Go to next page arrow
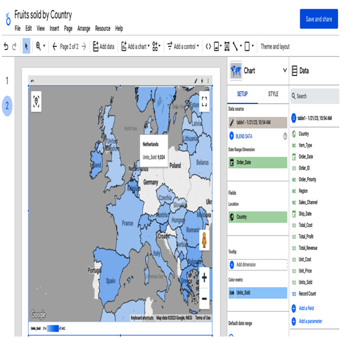 (x=83, y=46)
